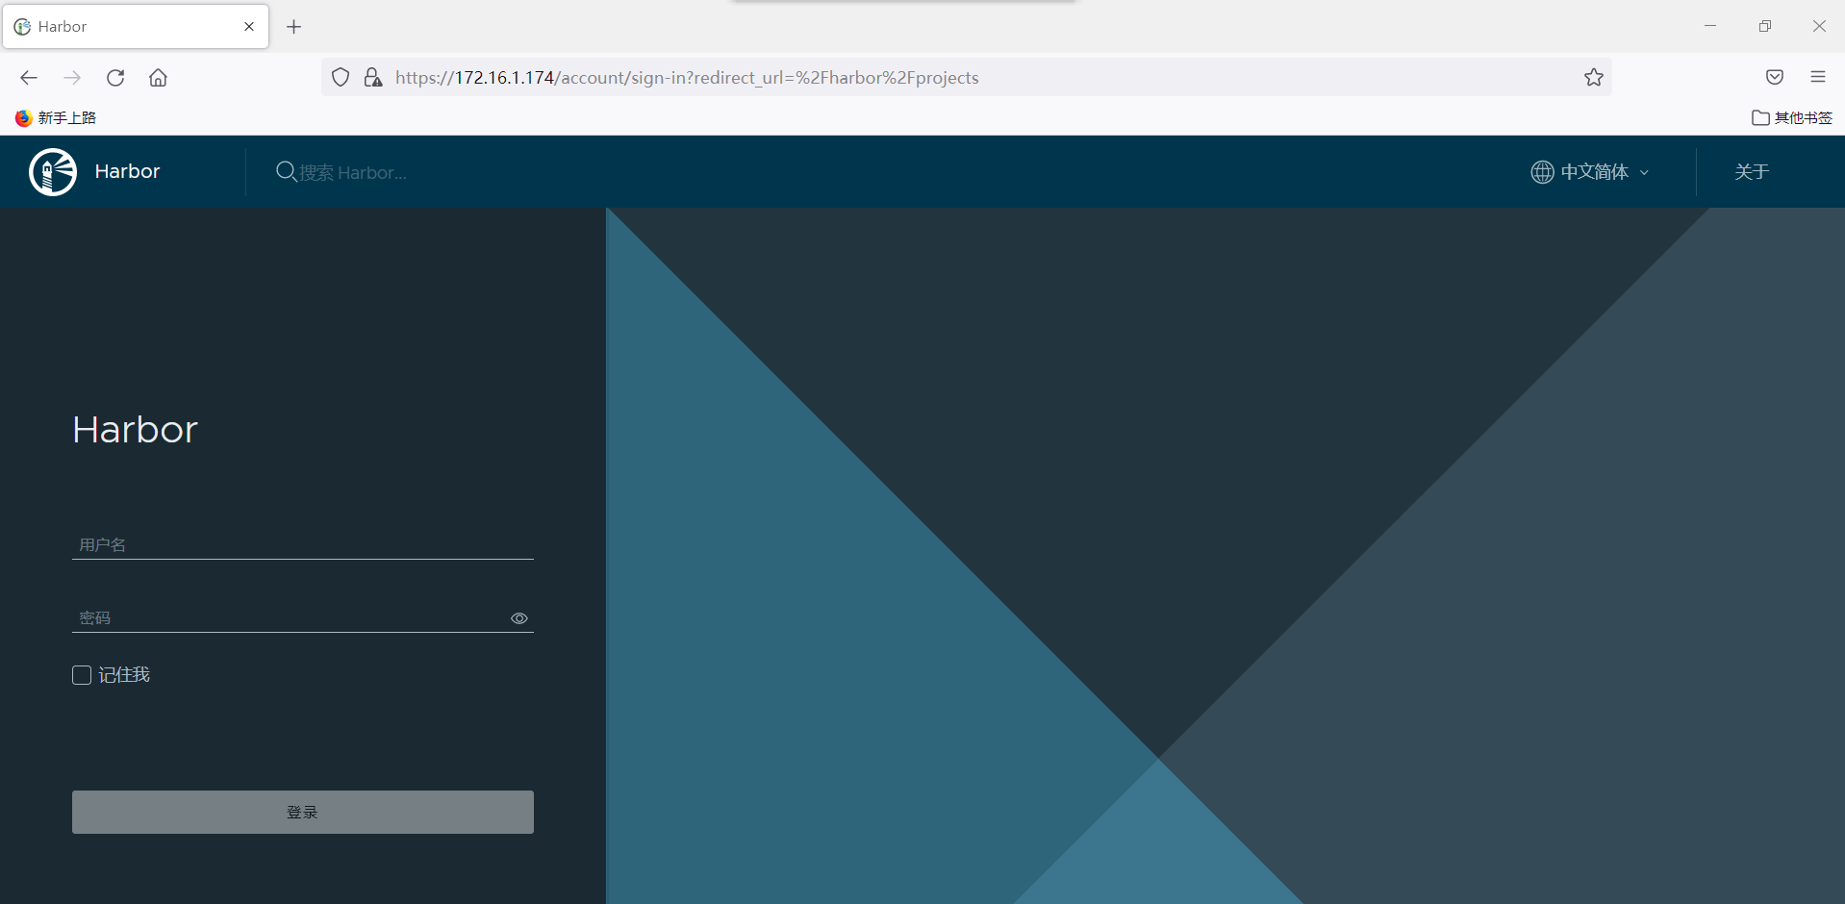Open a new browser tab

click(x=294, y=27)
